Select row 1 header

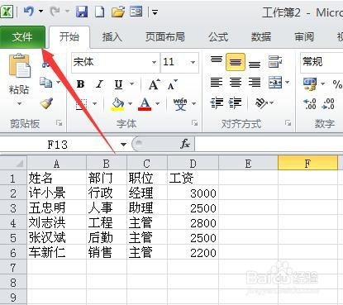[x=13, y=178]
